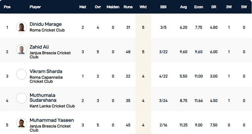Open Dinidu Marage player name link
252x134 pixels.
[45, 24]
